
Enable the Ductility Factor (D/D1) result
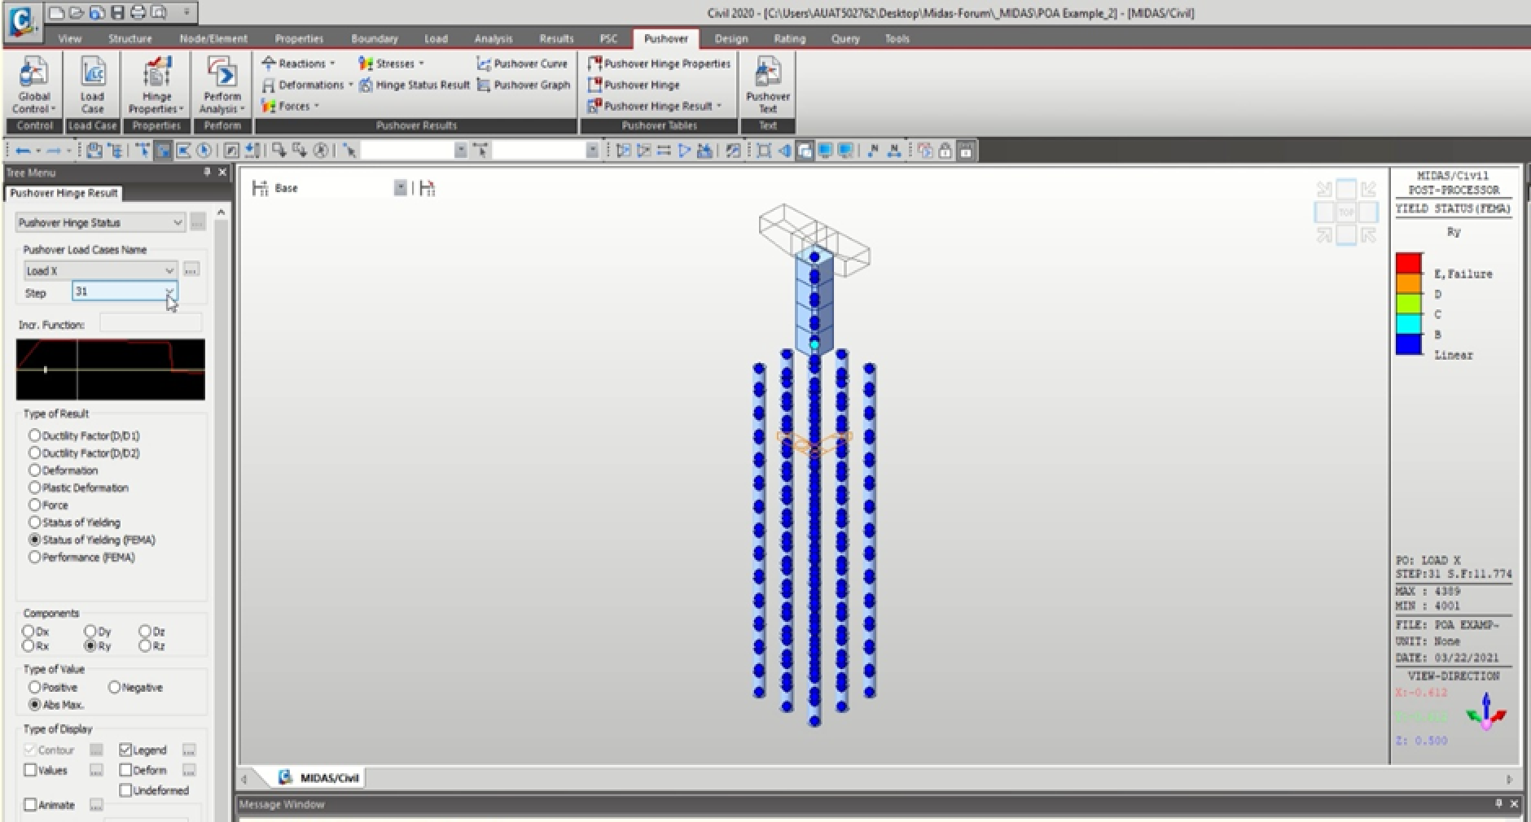click(x=35, y=435)
